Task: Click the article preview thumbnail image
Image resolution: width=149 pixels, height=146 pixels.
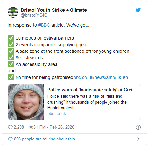Action: coord(26,102)
